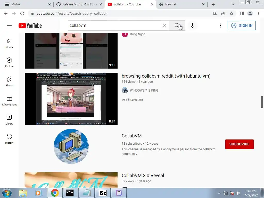264x198 pixels.
Task: Open the purple Motrix taskbar icon
Action: pos(119,193)
